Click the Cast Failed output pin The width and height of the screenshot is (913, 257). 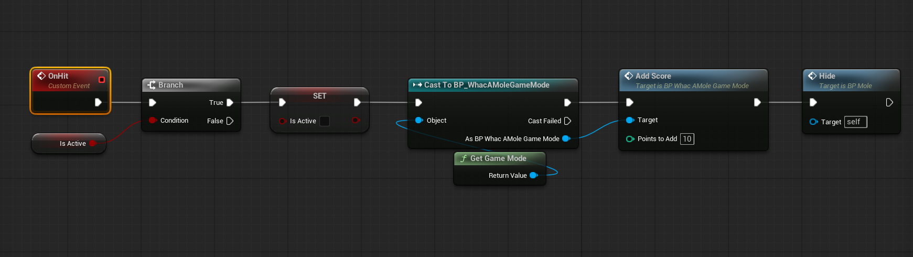click(x=567, y=121)
